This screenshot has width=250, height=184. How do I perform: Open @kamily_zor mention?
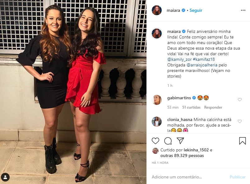pos(179,60)
